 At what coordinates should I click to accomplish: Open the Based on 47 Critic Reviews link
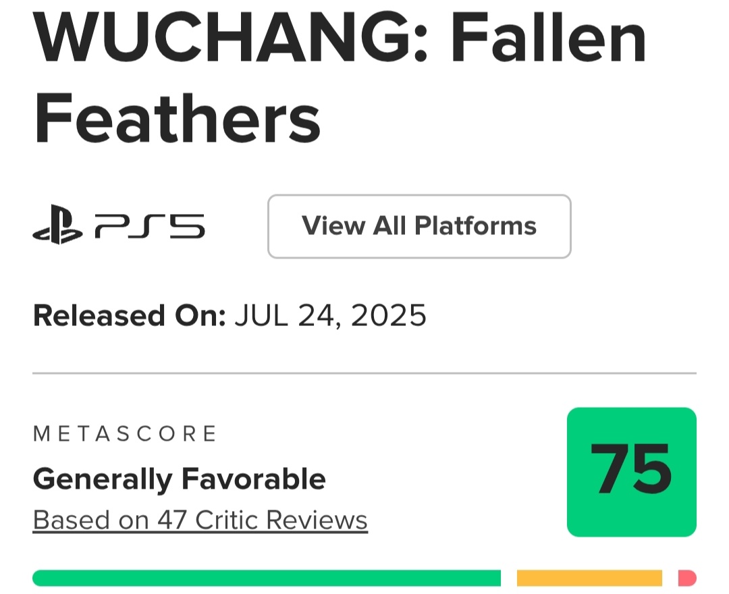[200, 520]
